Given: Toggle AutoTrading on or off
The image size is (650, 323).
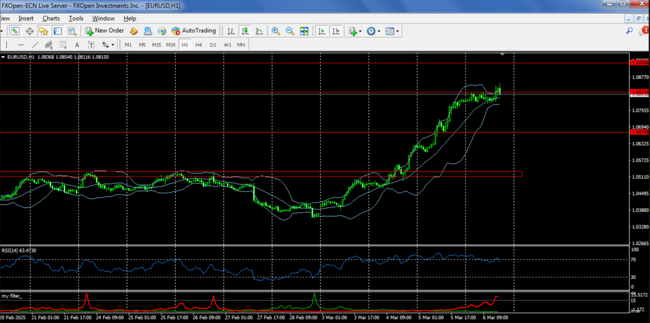Looking at the screenshot, I should (193, 31).
